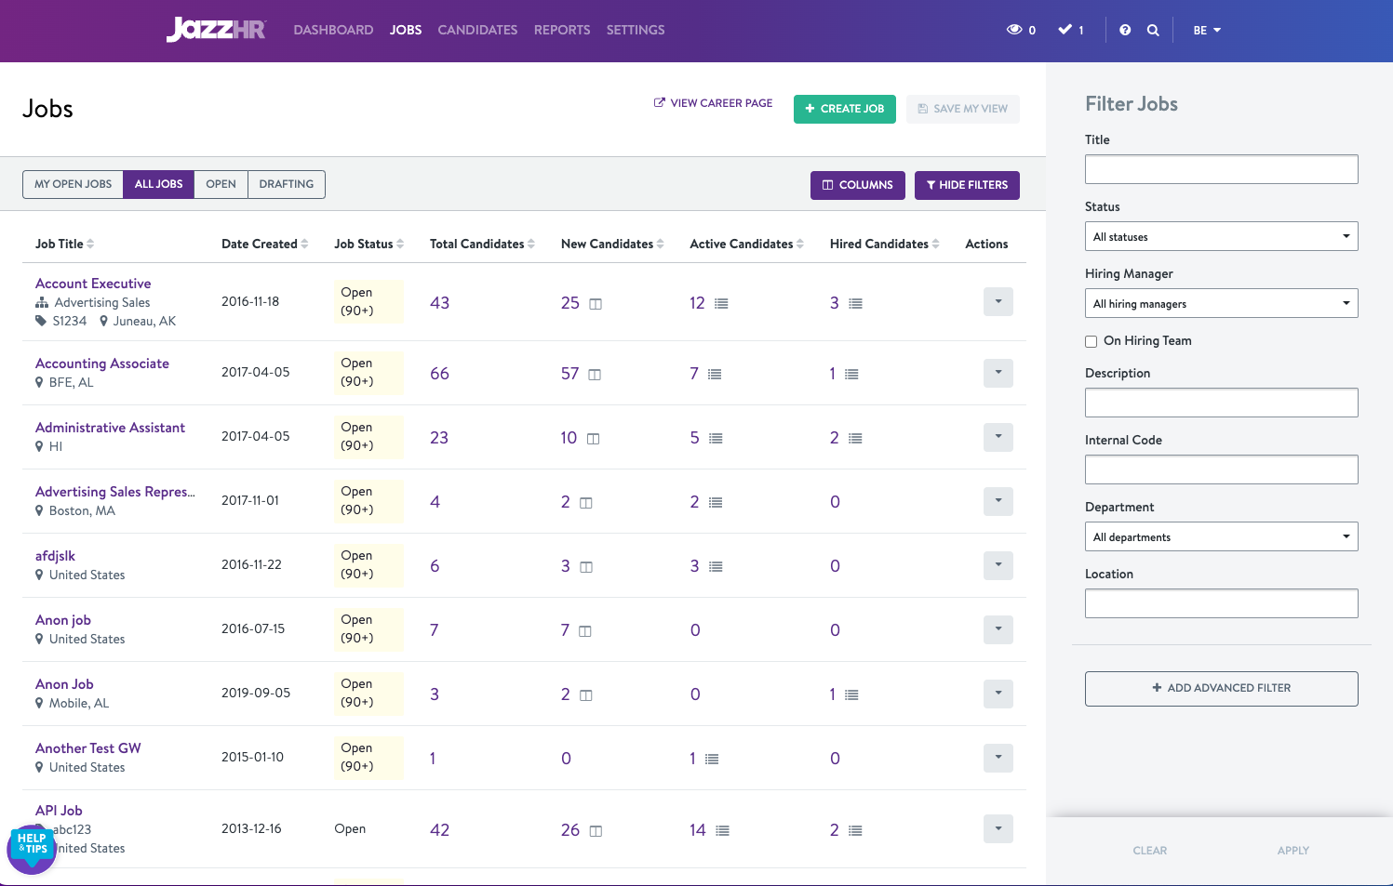Viewport: 1393px width, 886px height.
Task: Click the Apply filters button
Action: [1293, 851]
